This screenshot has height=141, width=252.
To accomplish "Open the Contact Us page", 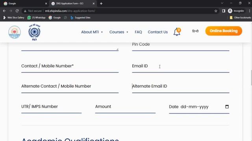I will [157, 32].
